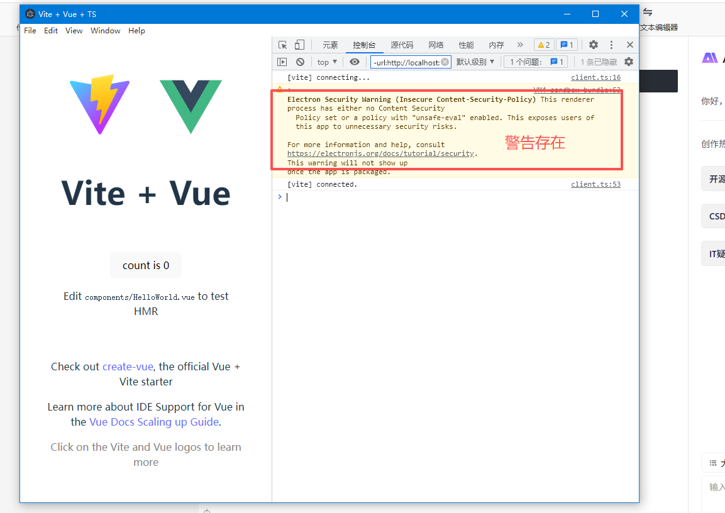Click the 'Vite + Vue' heading

click(x=146, y=193)
